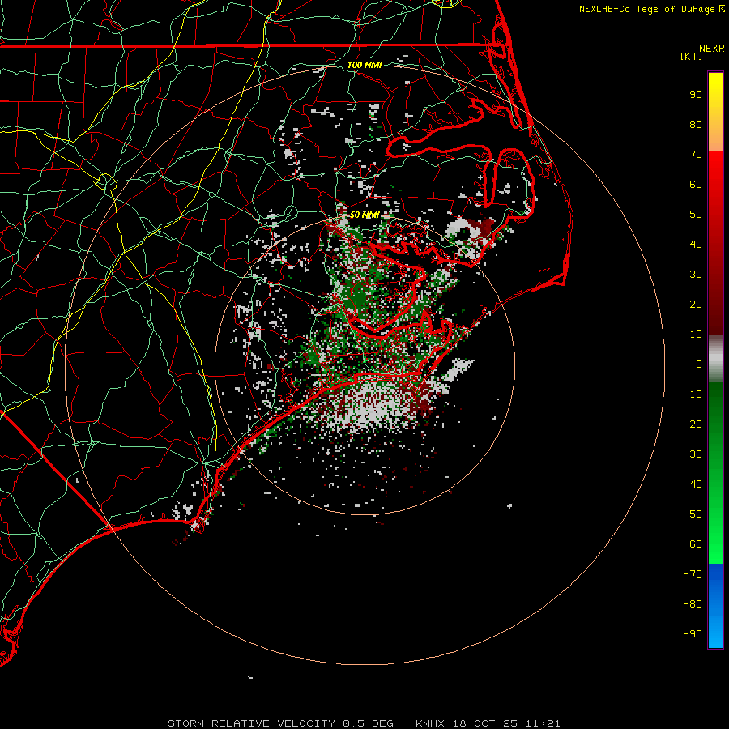
Task: Select the 70 knot scale label
Action: [696, 155]
